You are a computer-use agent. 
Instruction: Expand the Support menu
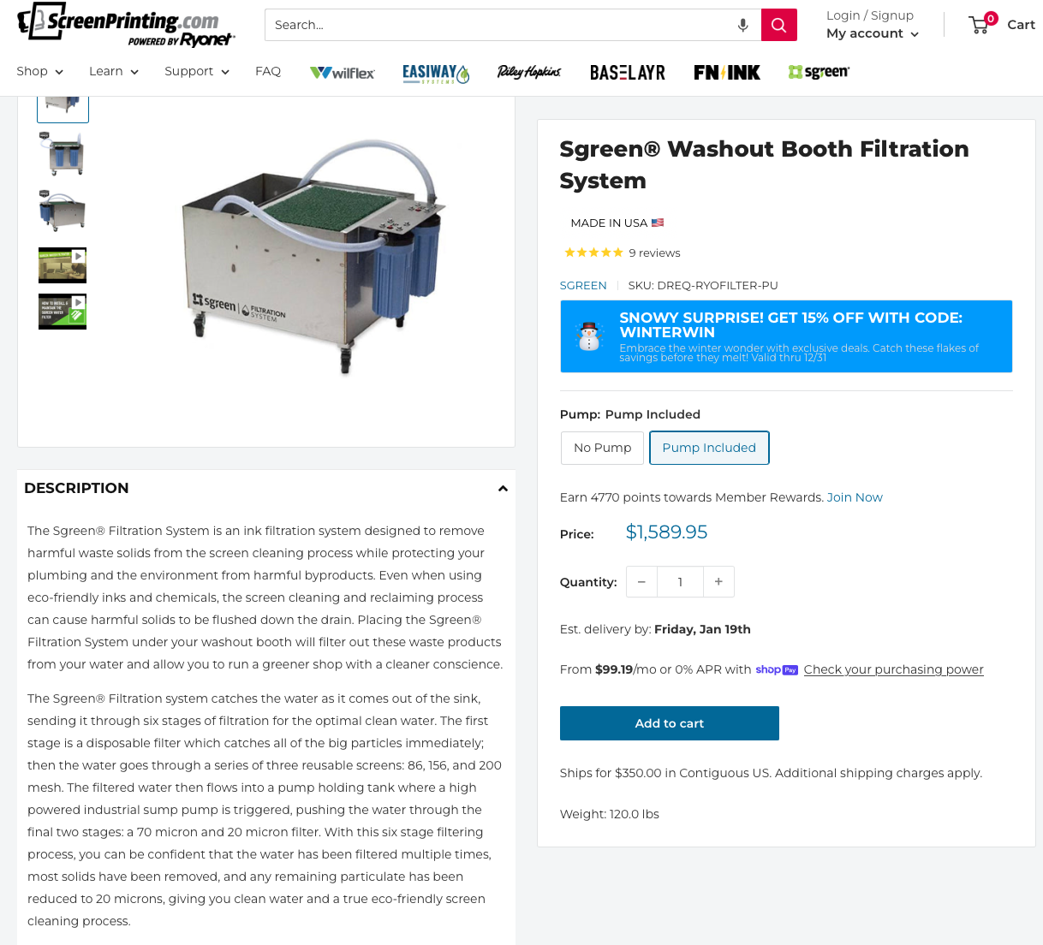pyautogui.click(x=197, y=71)
